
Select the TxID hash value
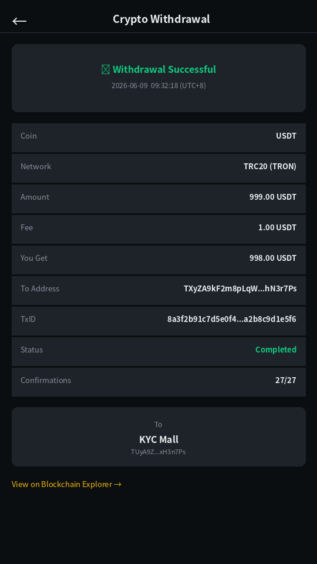click(x=231, y=319)
